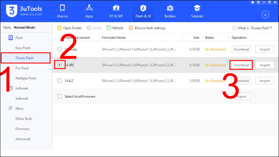Click the Status column header
The width and height of the screenshot is (279, 157).
(x=209, y=38)
